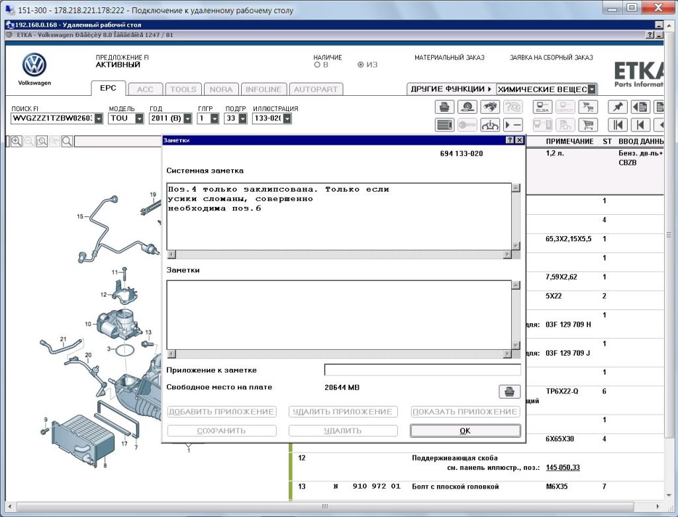
Task: Click ПОКАЗАТЬ ПРИЛОЖЕНИЕ button
Action: (465, 412)
